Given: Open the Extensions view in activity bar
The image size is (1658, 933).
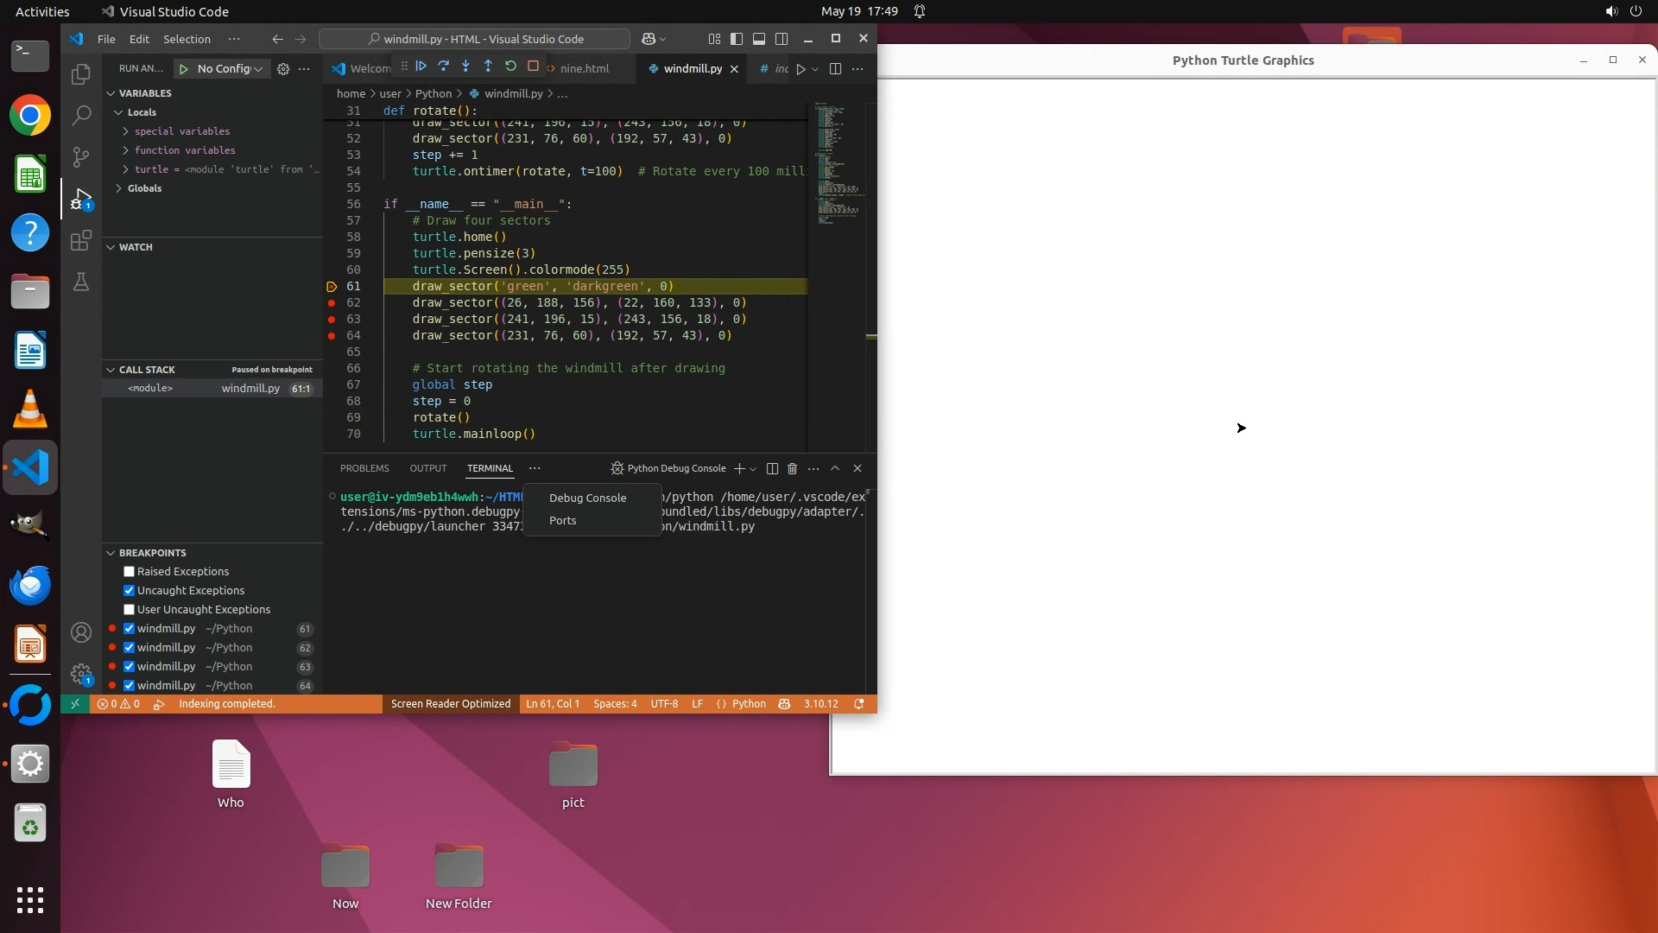Looking at the screenshot, I should pos(81,241).
